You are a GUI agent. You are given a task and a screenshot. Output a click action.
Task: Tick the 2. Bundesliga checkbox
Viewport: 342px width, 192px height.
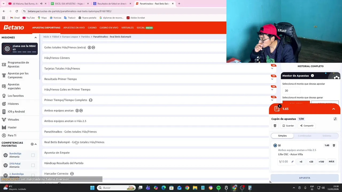coord(33,175)
